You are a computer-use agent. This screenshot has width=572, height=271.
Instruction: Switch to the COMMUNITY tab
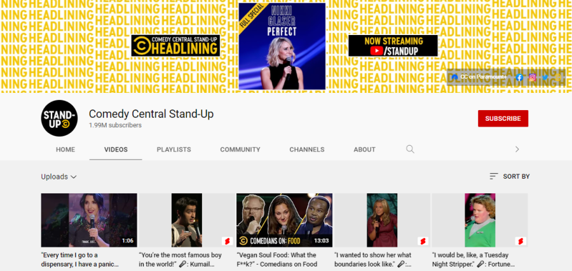tap(240, 149)
